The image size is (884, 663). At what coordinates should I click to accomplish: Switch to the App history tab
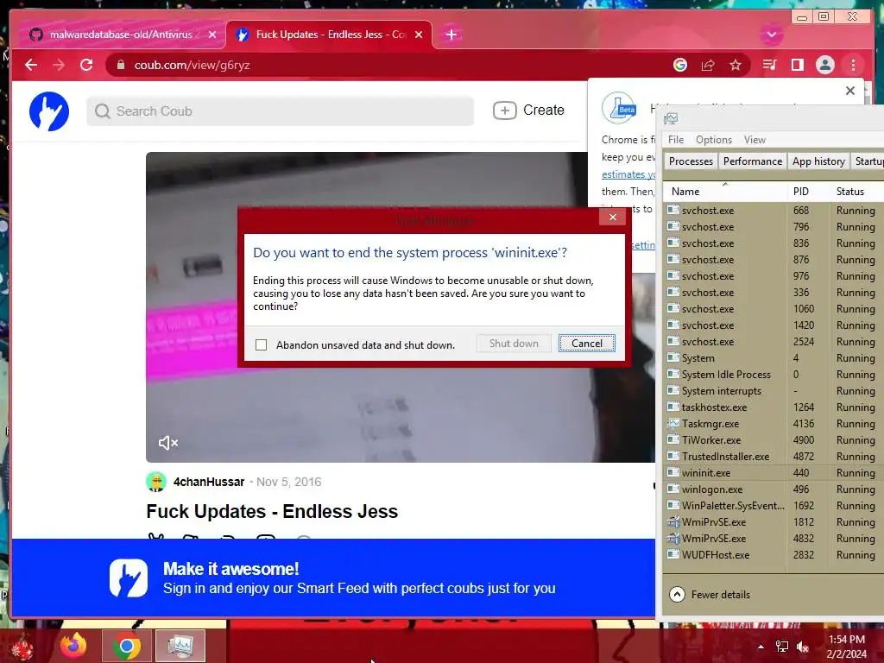pos(818,161)
